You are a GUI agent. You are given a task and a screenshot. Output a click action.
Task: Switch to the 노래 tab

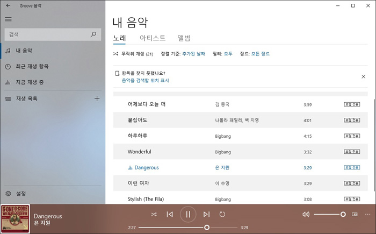click(x=119, y=38)
